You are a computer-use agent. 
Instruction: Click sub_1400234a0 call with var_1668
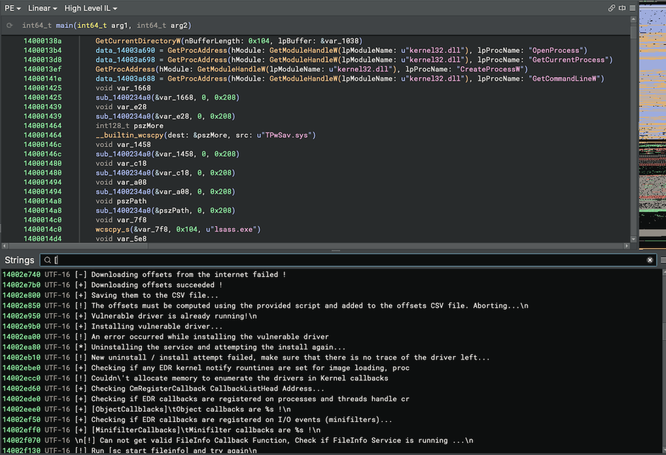coord(167,97)
